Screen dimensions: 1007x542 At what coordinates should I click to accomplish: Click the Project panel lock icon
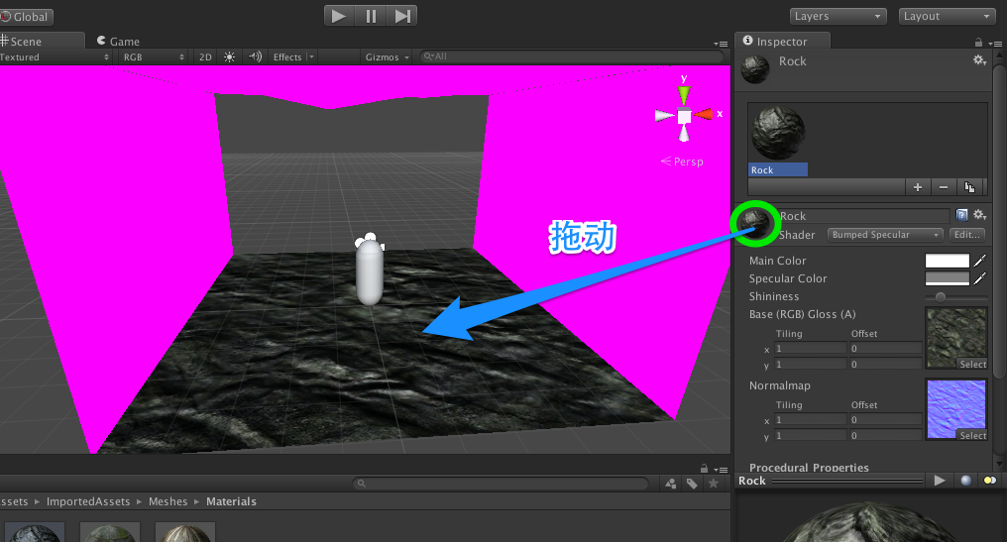(x=704, y=469)
